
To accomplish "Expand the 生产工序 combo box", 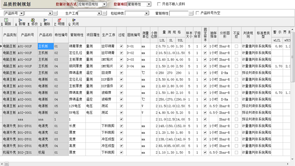I will click(x=99, y=13).
